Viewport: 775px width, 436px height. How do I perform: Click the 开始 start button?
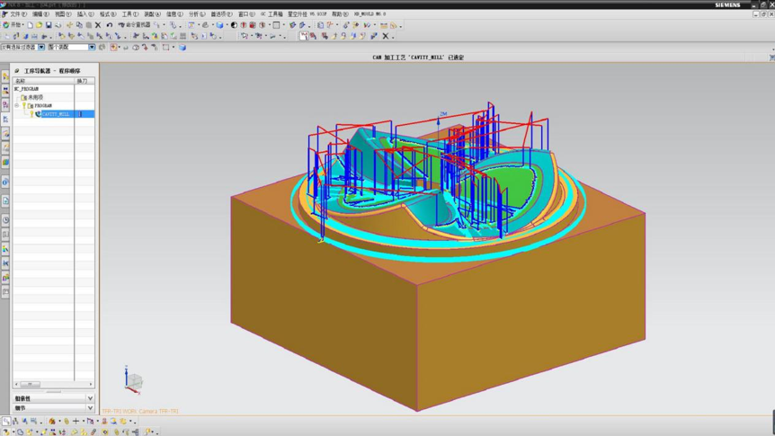tap(13, 24)
